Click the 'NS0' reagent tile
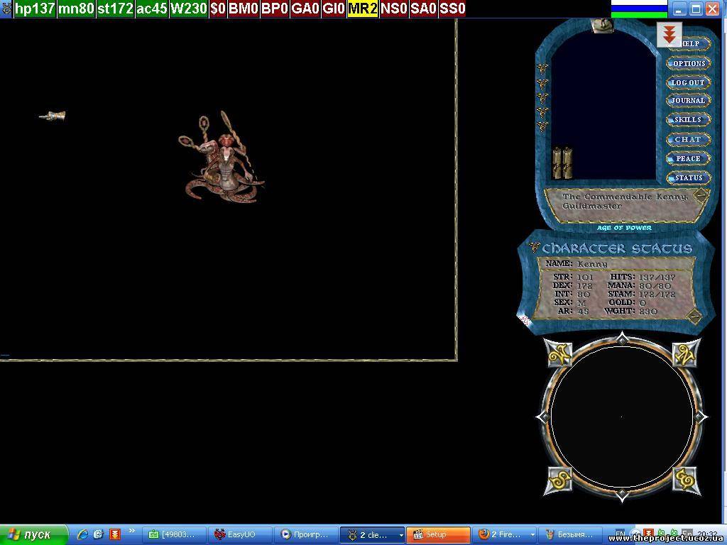 (x=394, y=9)
